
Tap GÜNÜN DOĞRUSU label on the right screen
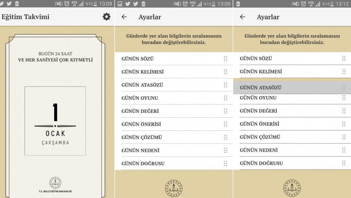pyautogui.click(x=261, y=163)
